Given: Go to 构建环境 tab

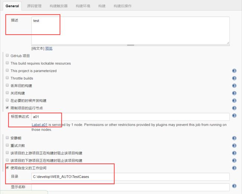Looking at the screenshot, I should click(83, 6).
